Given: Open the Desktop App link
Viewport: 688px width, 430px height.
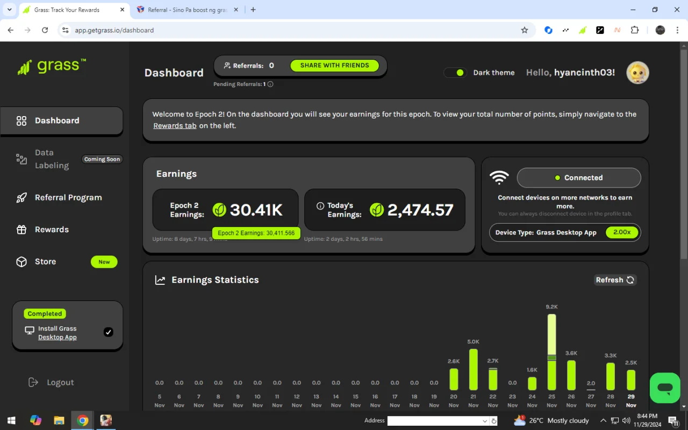Looking at the screenshot, I should click(x=58, y=338).
